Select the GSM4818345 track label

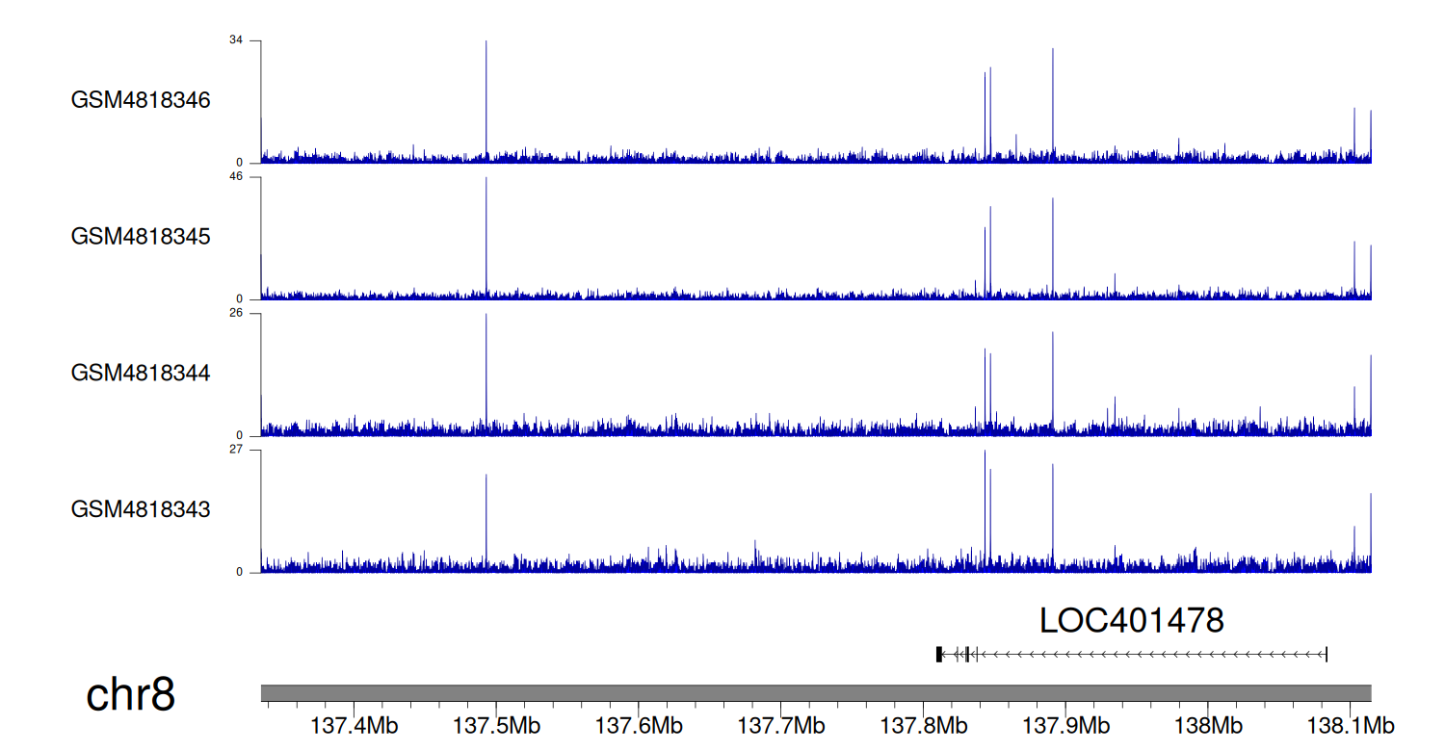pyautogui.click(x=141, y=236)
